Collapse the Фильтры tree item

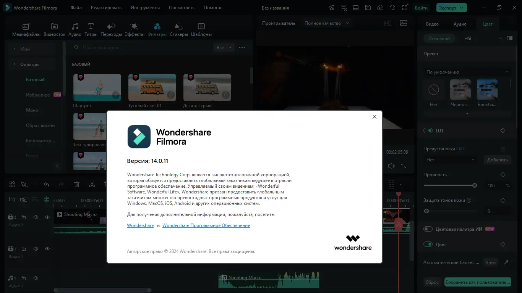coord(14,64)
